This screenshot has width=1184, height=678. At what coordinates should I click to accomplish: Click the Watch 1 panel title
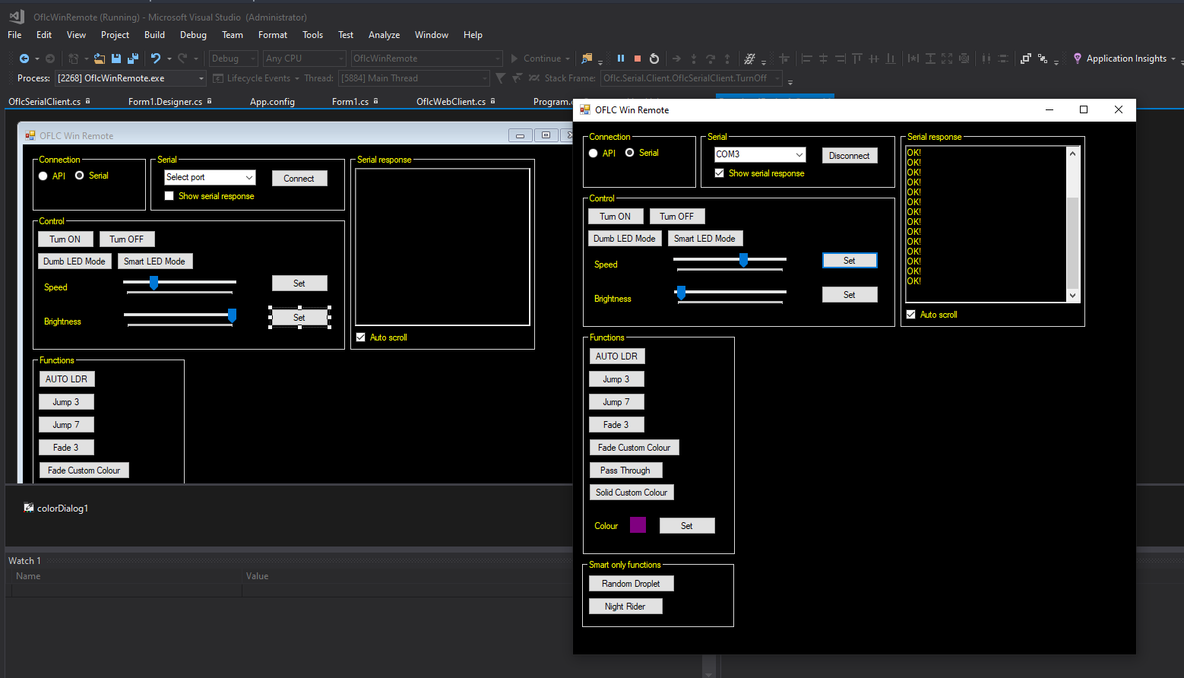[x=25, y=561]
